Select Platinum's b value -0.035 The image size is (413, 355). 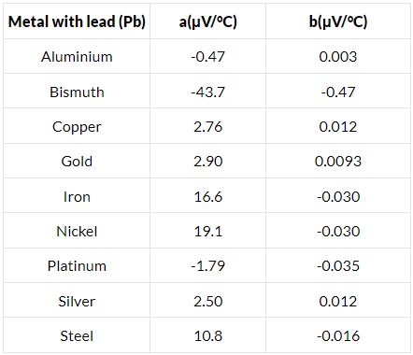click(x=338, y=266)
